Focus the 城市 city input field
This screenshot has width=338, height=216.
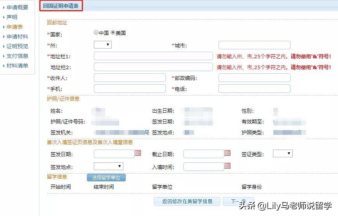coord(254,45)
